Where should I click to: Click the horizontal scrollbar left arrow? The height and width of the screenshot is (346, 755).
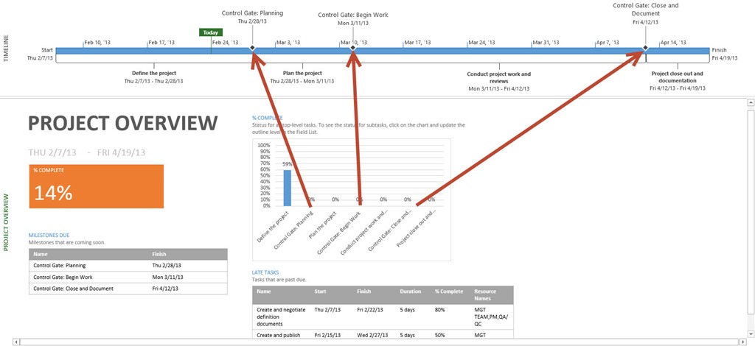(x=18, y=342)
